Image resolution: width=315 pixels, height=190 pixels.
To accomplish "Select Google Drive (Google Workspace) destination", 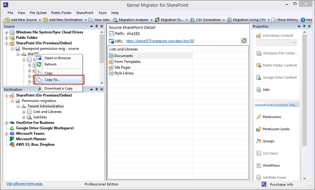I will click(x=45, y=128).
